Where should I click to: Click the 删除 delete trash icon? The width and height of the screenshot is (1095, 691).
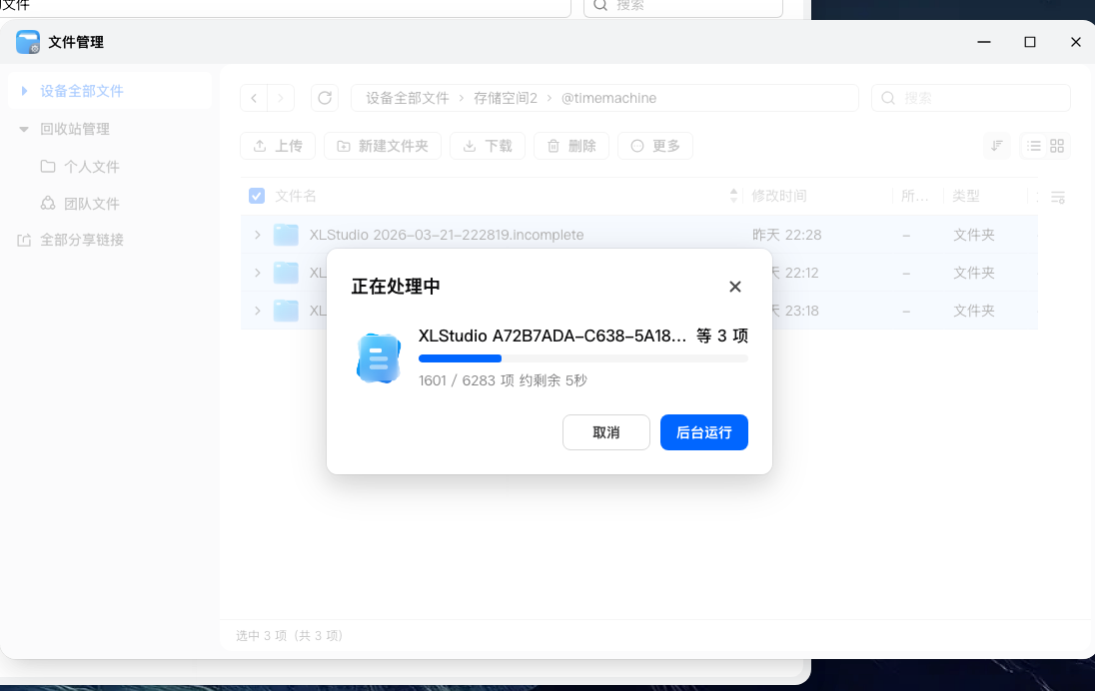coord(552,145)
